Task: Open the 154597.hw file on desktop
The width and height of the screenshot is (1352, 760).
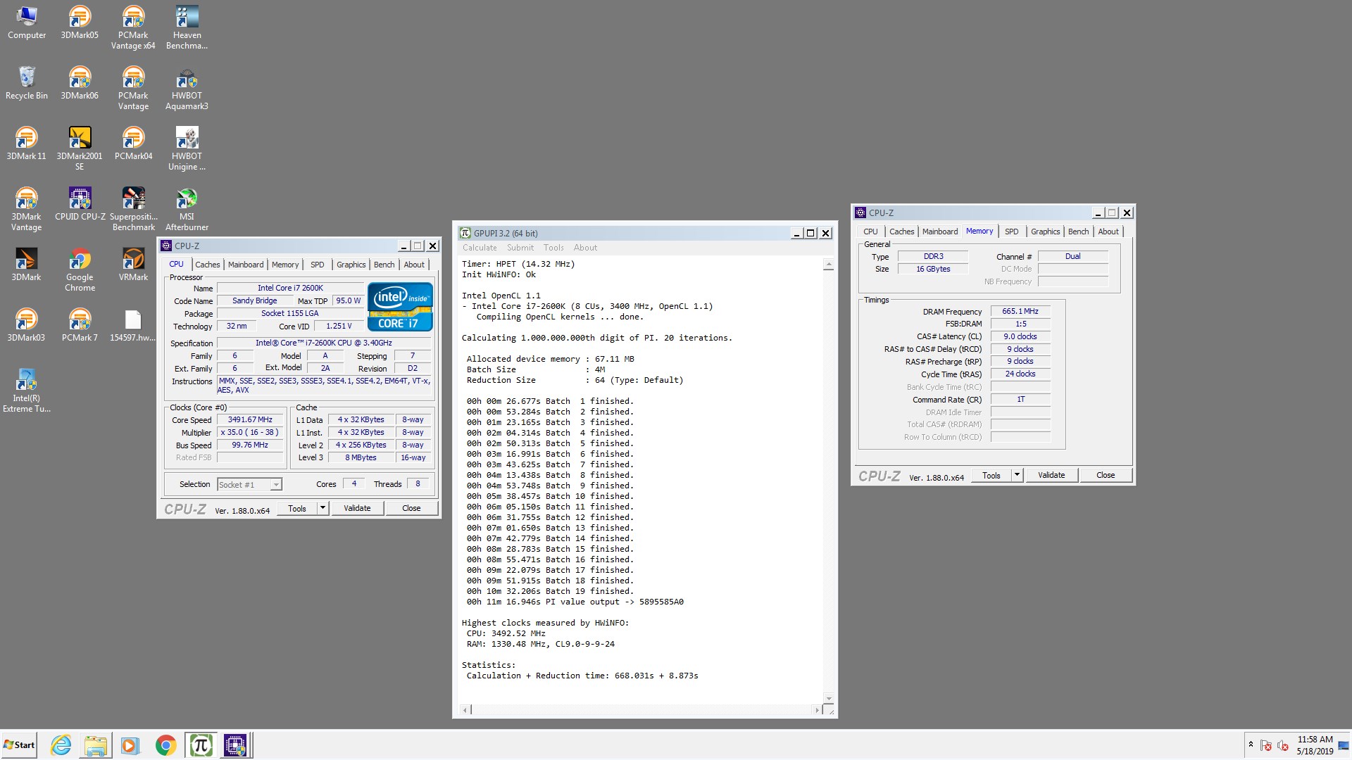Action: 133,325
